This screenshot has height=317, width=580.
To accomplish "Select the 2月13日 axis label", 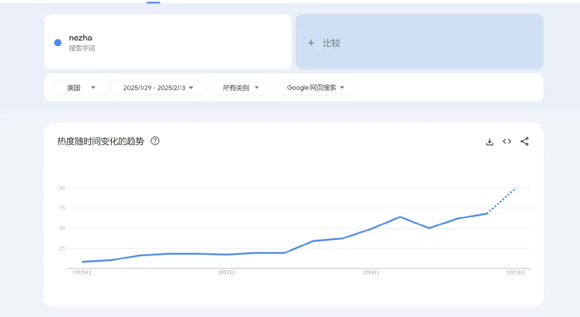I will click(x=516, y=272).
